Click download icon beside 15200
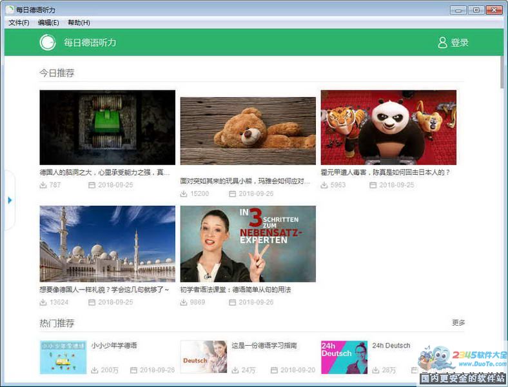The image size is (508, 387). tap(184, 194)
